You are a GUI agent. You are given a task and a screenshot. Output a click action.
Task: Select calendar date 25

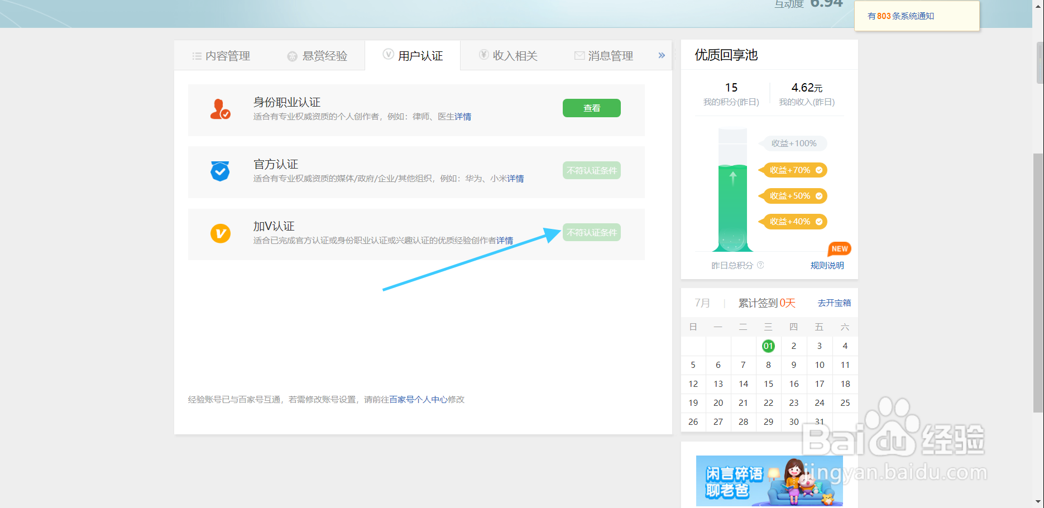[845, 403]
